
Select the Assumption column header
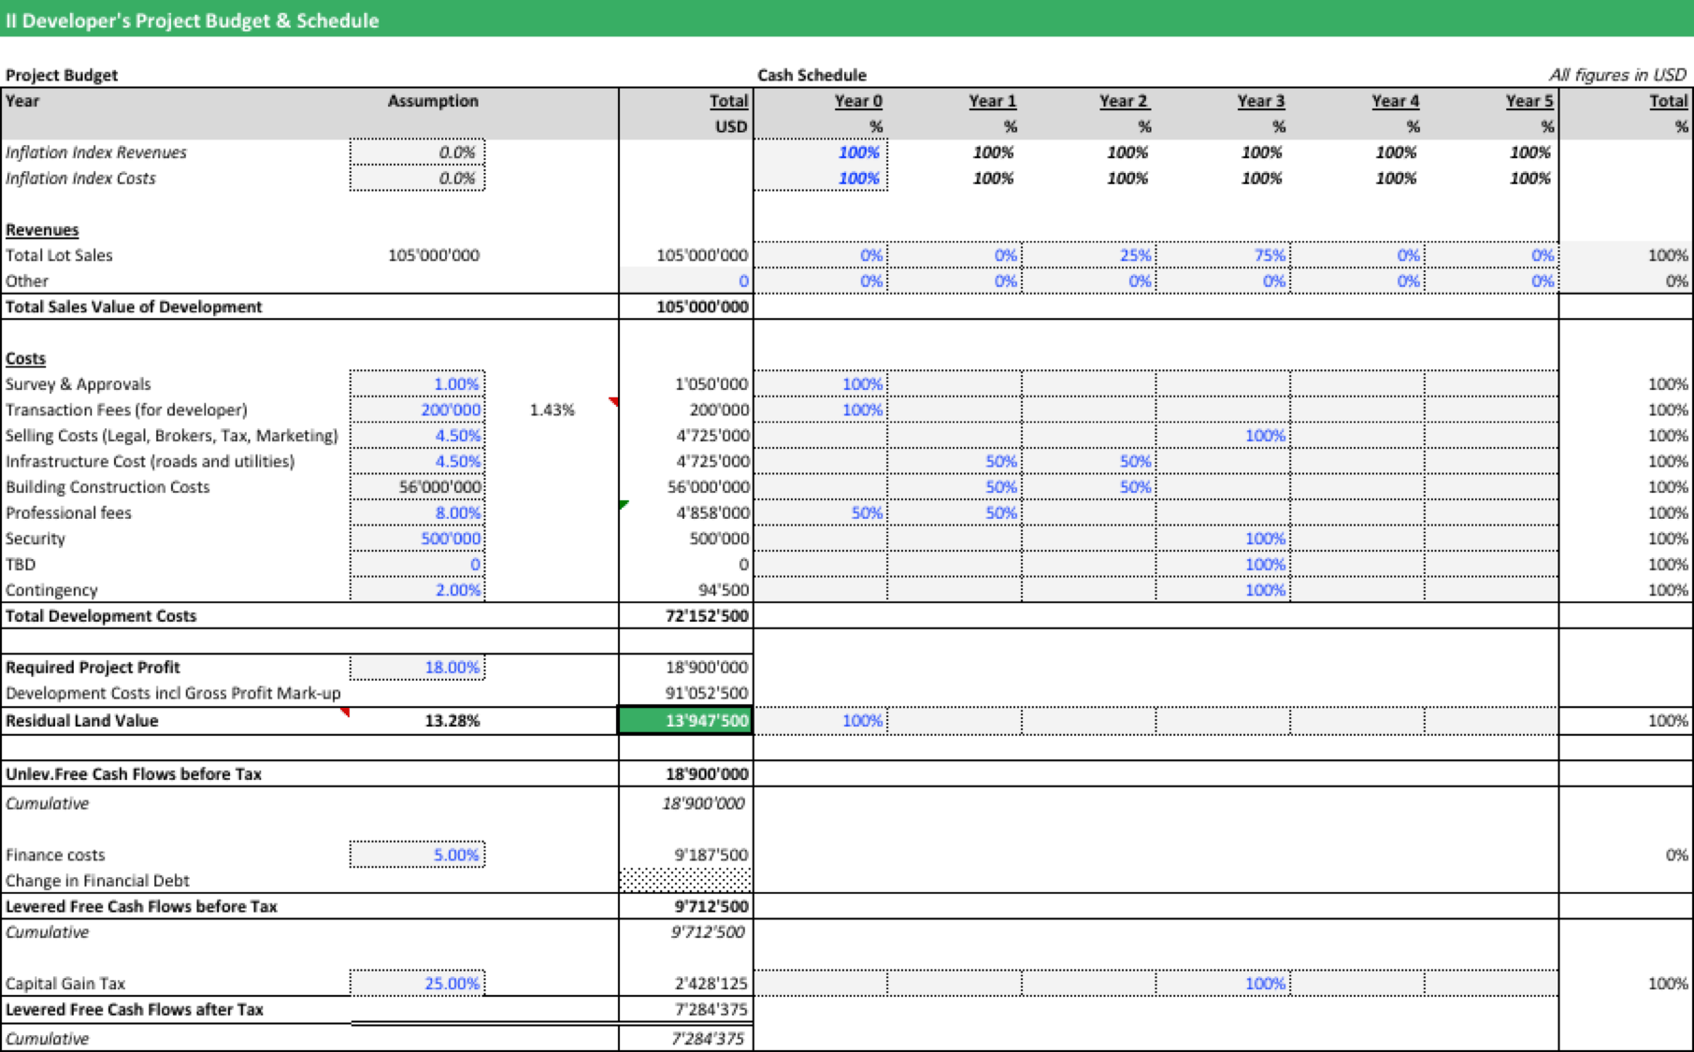[x=433, y=101]
